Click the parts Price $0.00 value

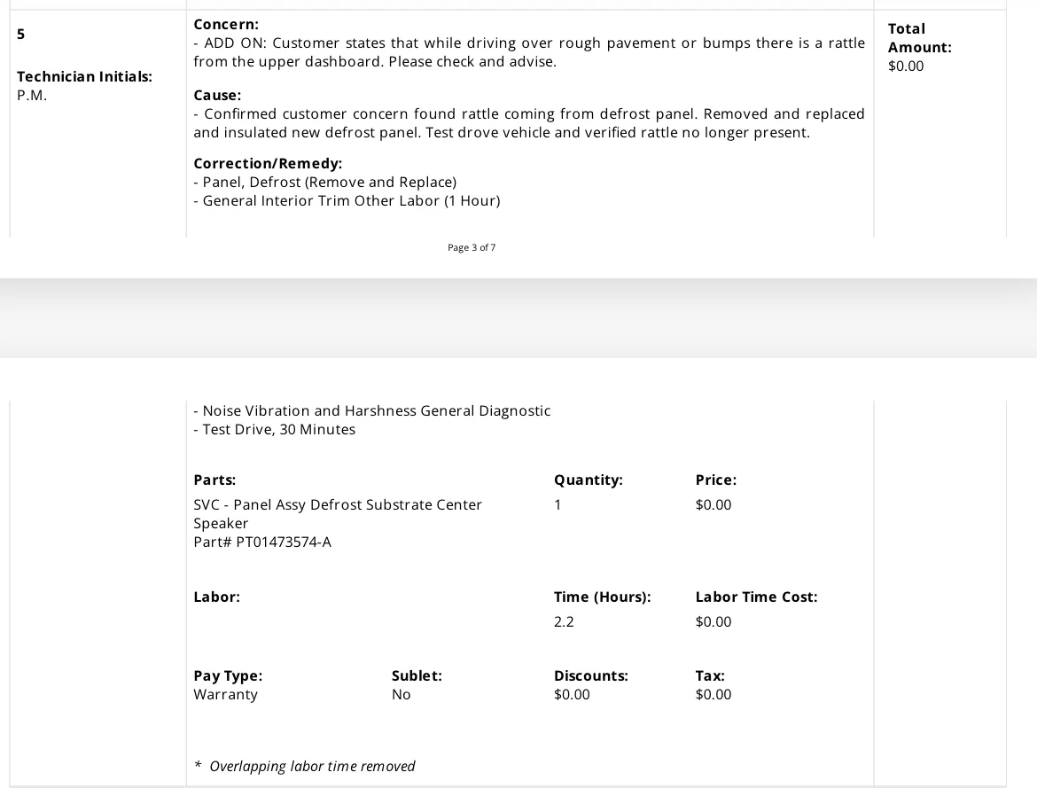tap(713, 505)
